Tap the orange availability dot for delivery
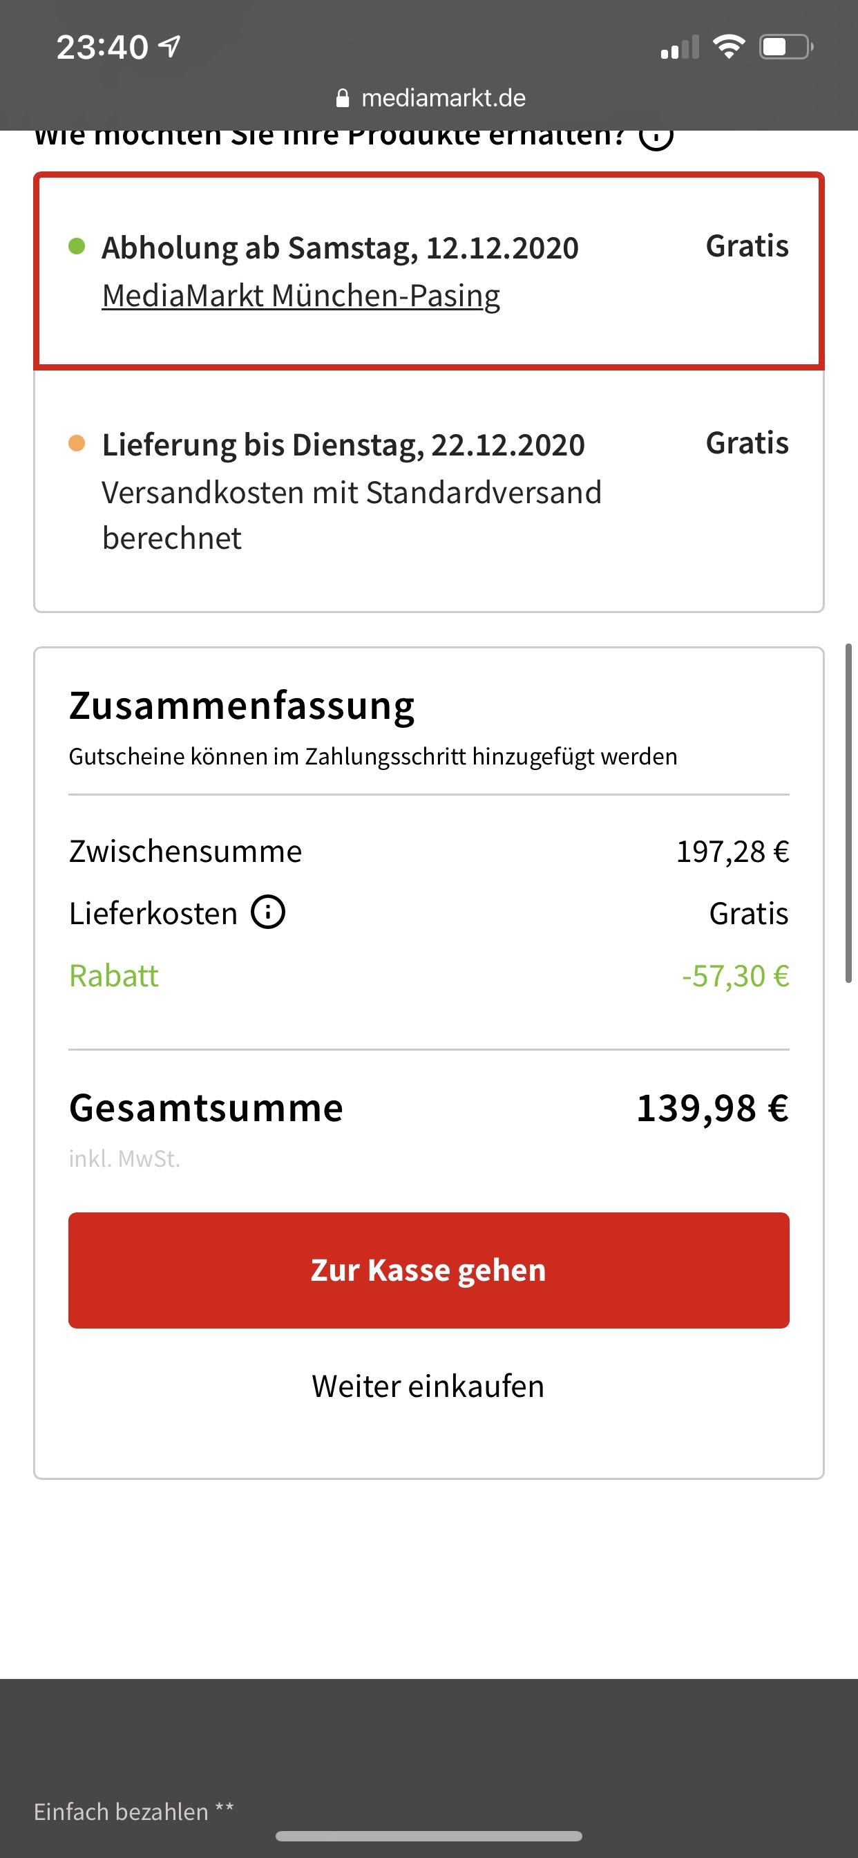The height and width of the screenshot is (1858, 858). click(77, 443)
